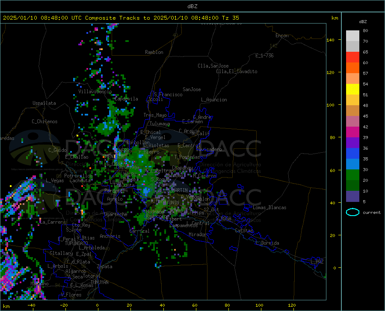Viewport: 385px width, 311px height.
Task: Click the yellow 51 dBZ legend swatch
Action: click(x=352, y=89)
